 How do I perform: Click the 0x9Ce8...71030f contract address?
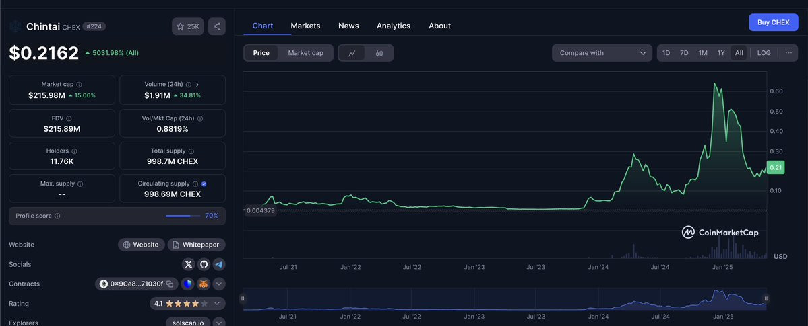[137, 284]
